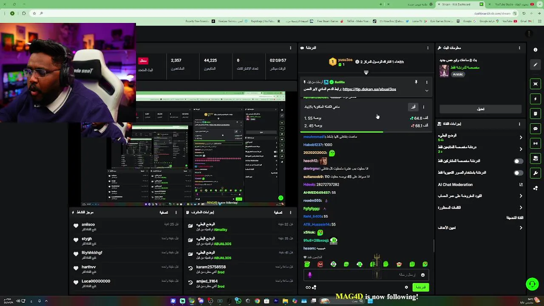The image size is (544, 306).
Task: Open the chat panel three-dot menu
Action: (428, 48)
